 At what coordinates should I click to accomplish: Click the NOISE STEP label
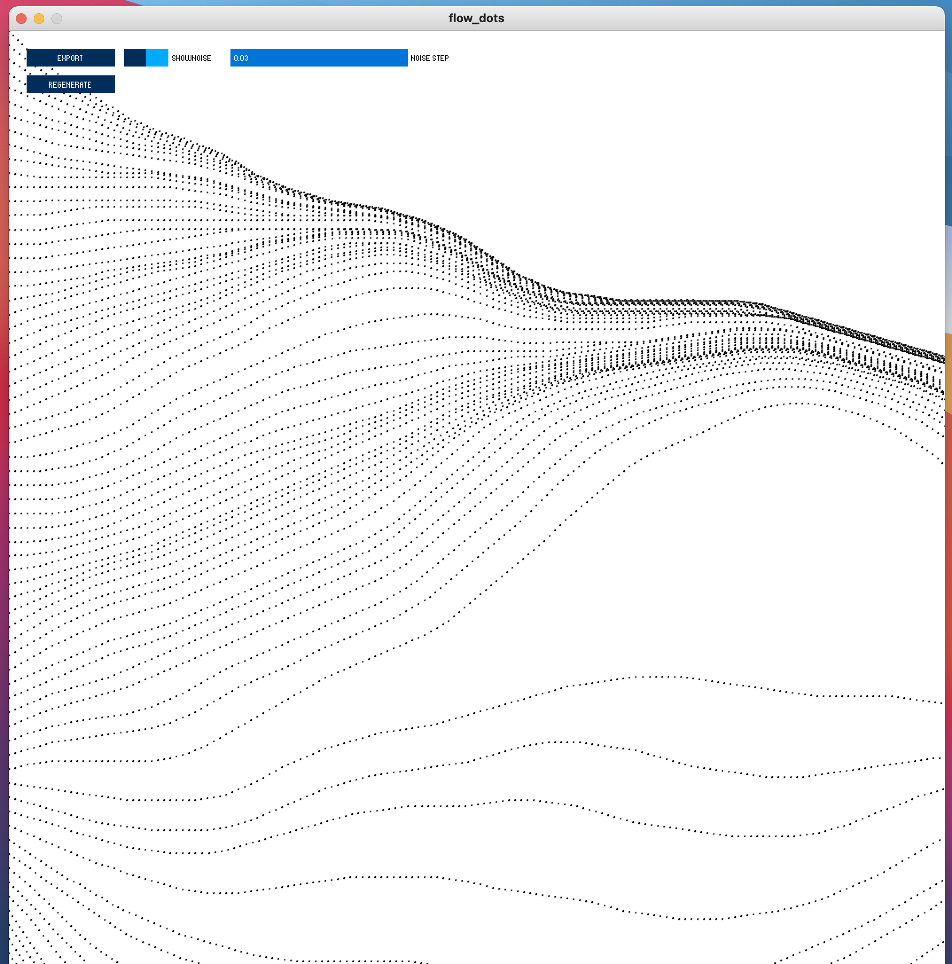(x=429, y=59)
